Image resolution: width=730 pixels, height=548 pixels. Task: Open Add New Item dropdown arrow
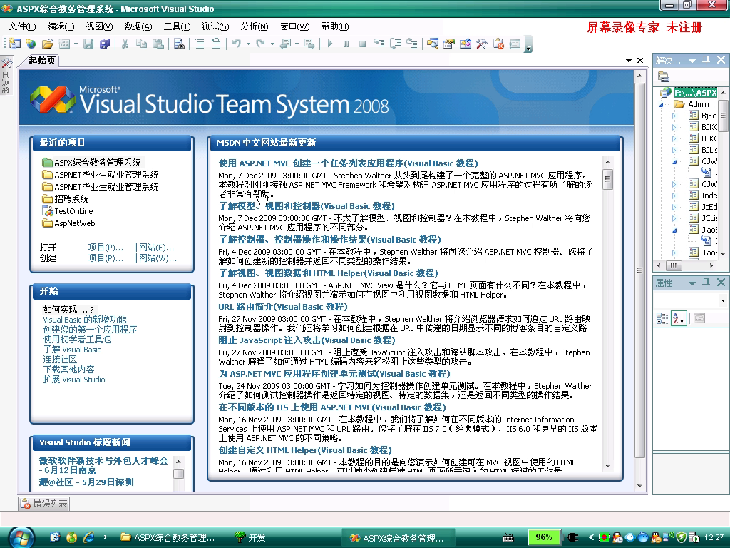(76, 44)
